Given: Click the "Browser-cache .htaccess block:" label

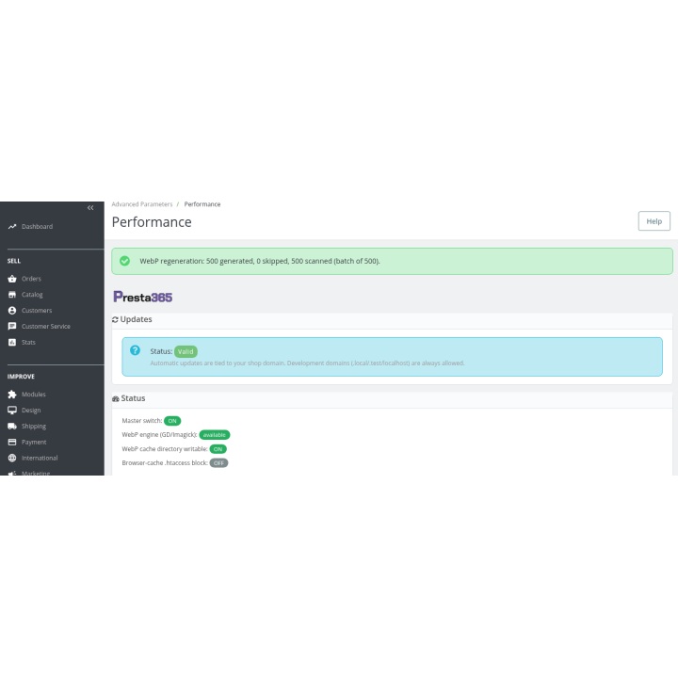Looking at the screenshot, I should tap(165, 463).
